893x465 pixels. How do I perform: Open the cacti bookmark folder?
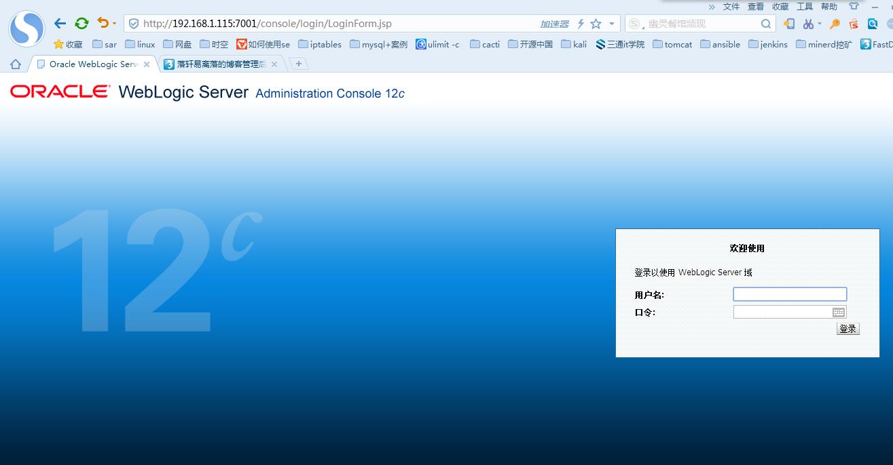click(x=484, y=44)
